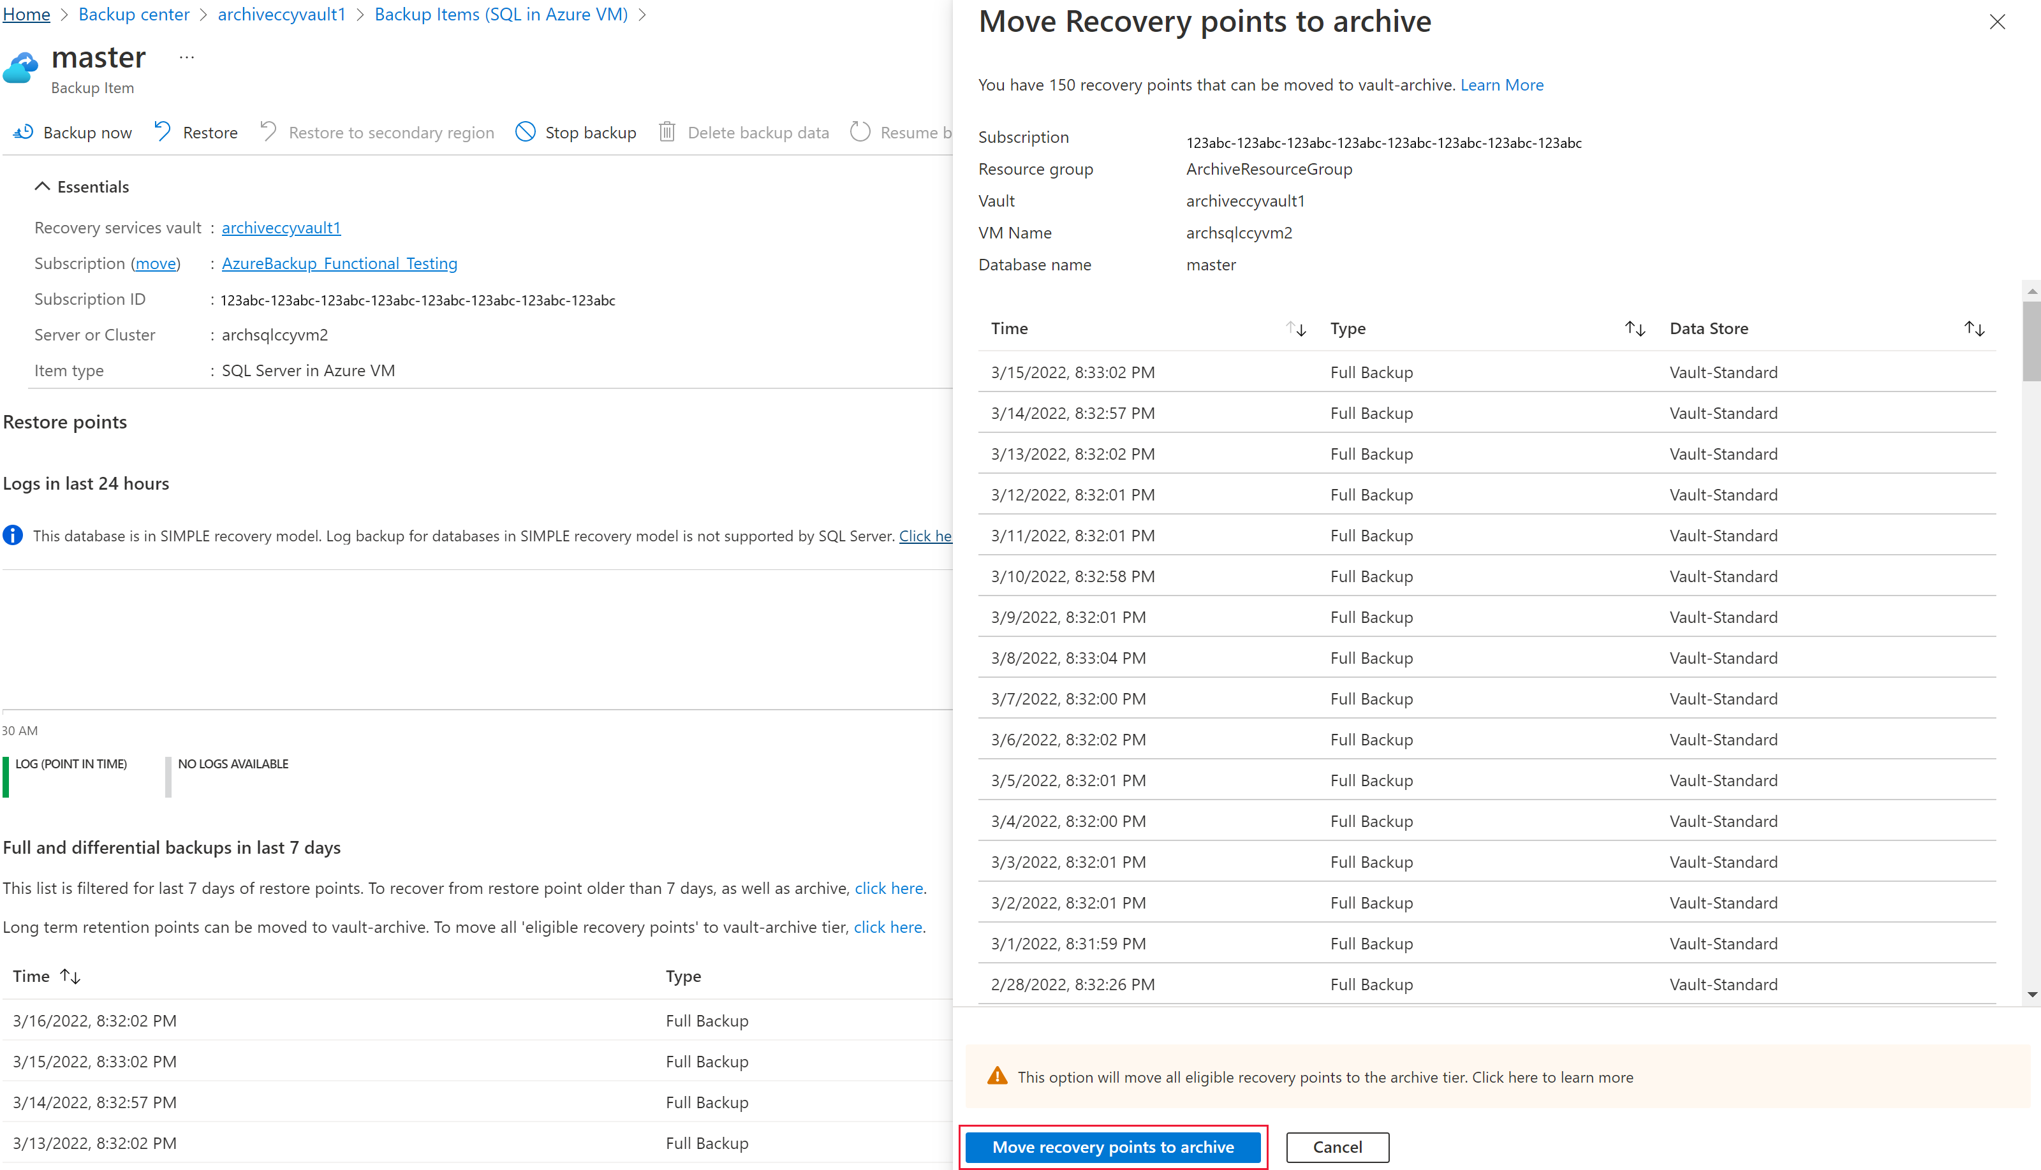Open archiveccvault1 vault link
This screenshot has height=1170, width=2041.
coord(282,226)
